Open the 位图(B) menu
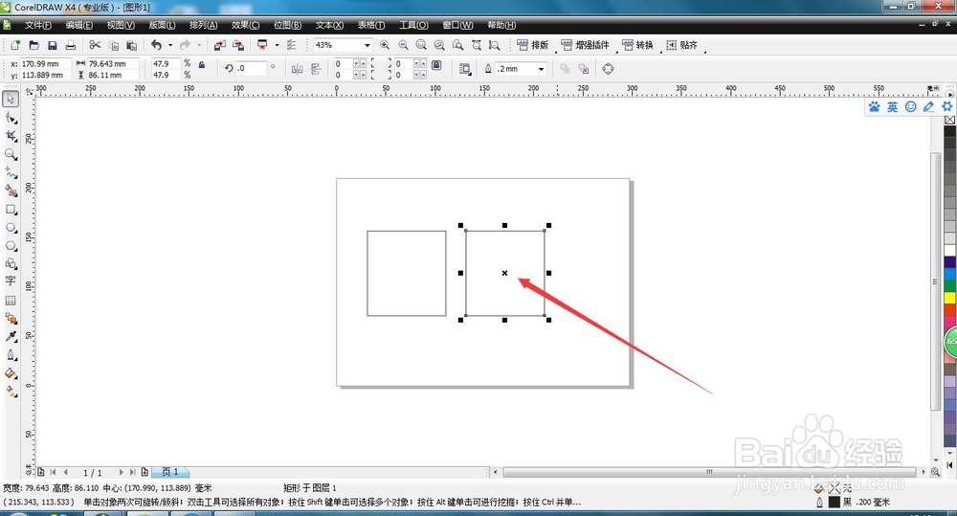Image resolution: width=957 pixels, height=516 pixels. click(x=287, y=25)
